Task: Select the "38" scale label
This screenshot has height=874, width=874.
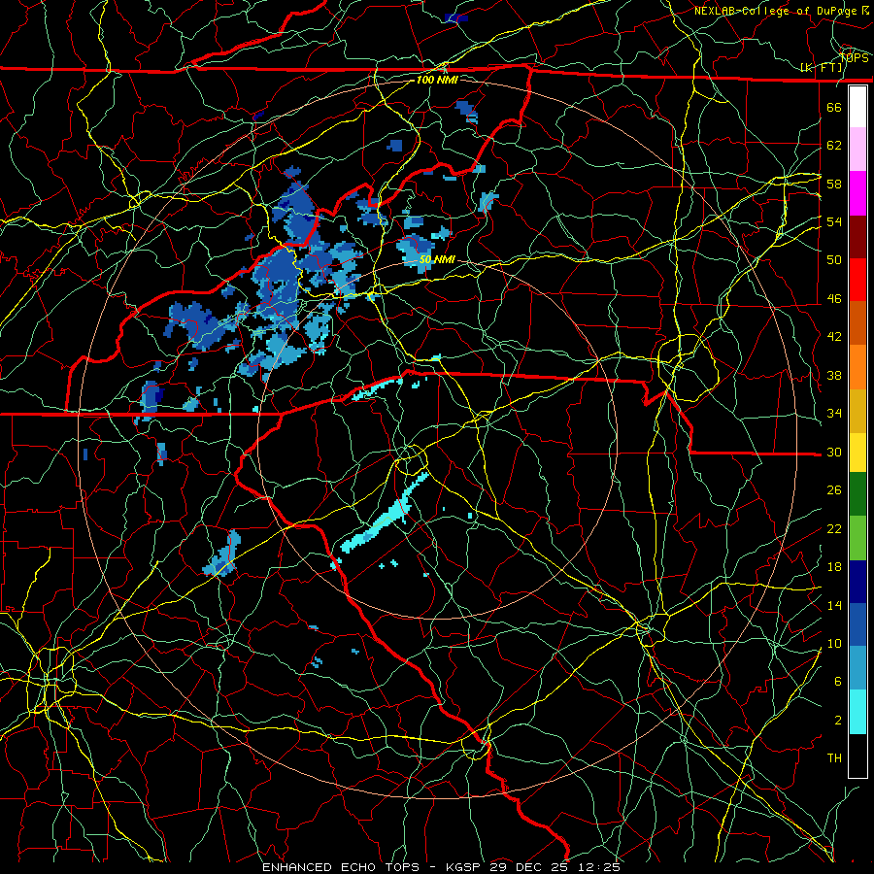Action: pos(834,375)
